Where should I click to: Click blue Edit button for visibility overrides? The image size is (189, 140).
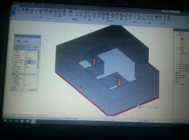[30, 61]
